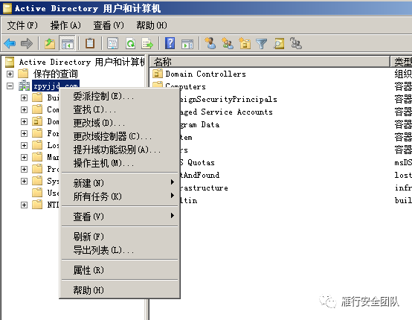
Task: Click the Find objects magnifier icon
Action: click(x=279, y=43)
